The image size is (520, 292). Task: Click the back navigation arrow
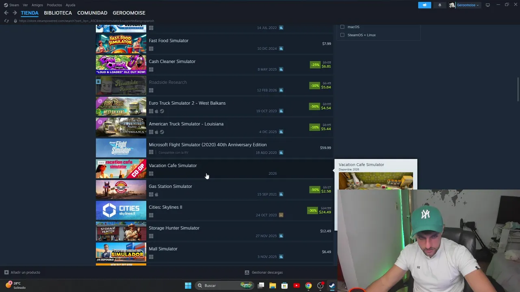6,13
